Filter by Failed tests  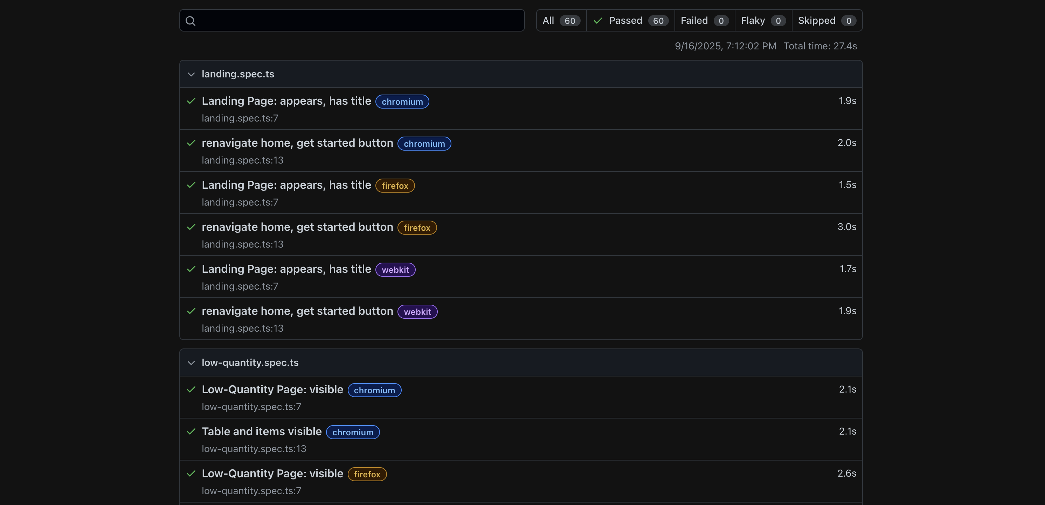click(704, 21)
